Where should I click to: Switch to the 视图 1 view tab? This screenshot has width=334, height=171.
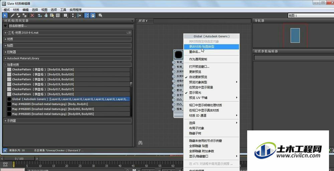coord(145,21)
